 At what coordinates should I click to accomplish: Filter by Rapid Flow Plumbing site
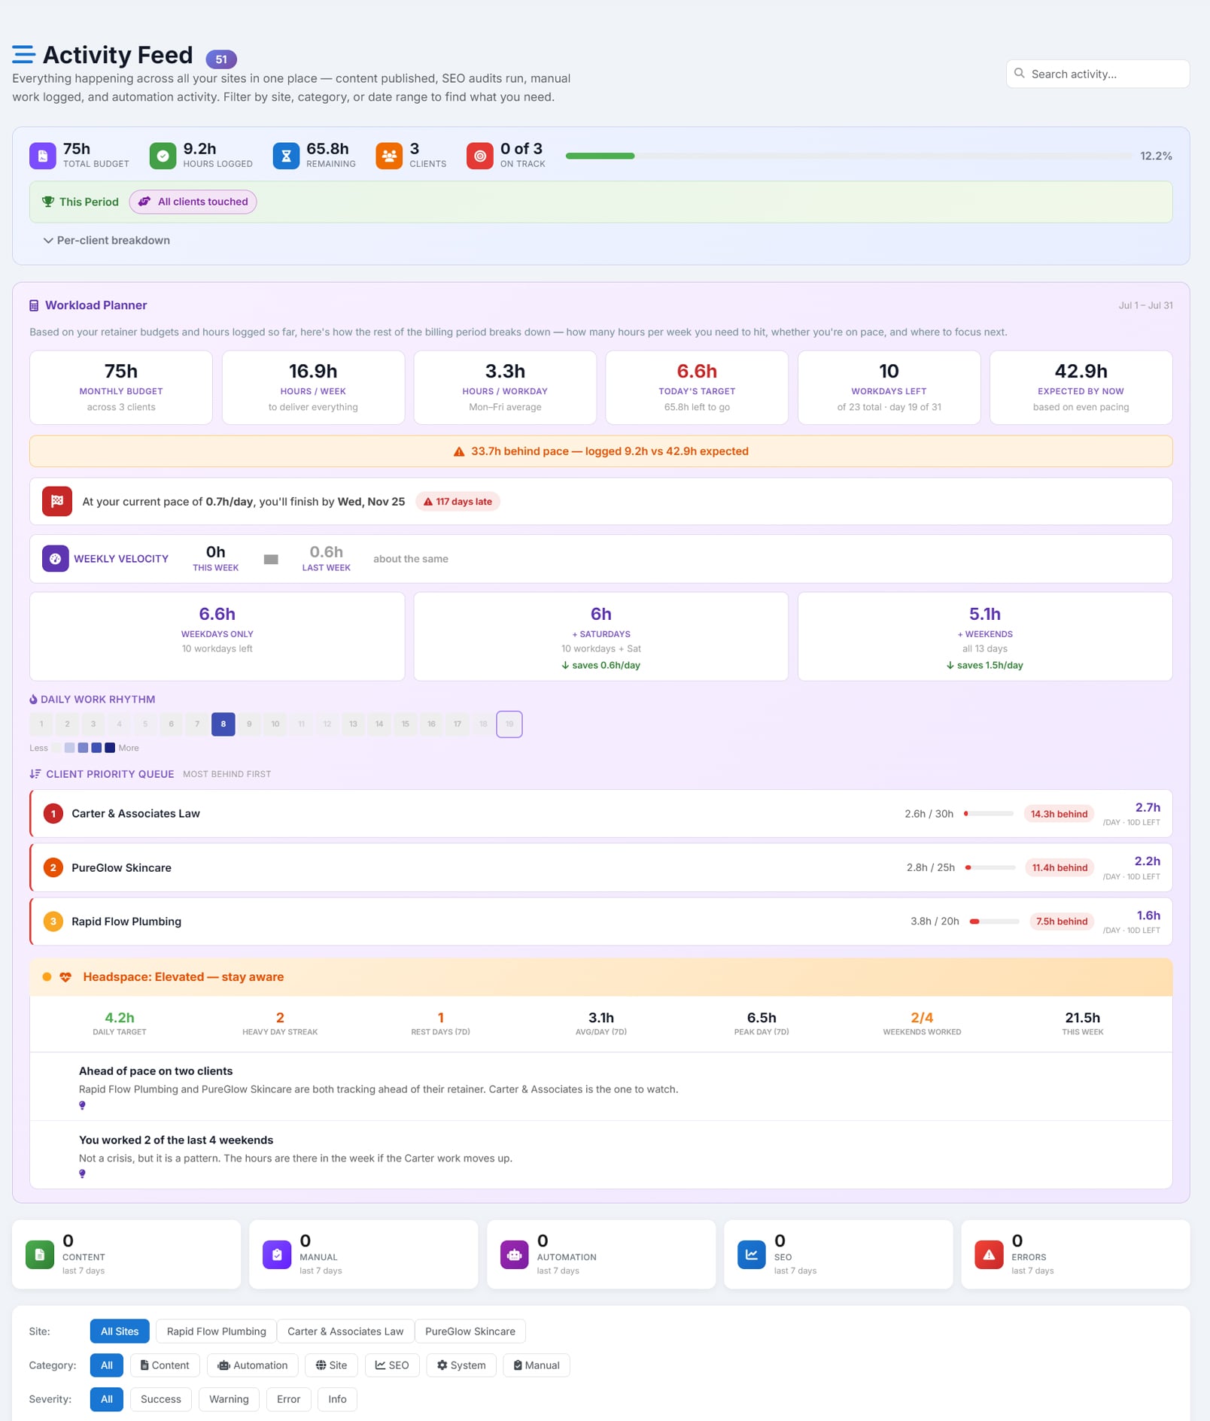tap(216, 1331)
